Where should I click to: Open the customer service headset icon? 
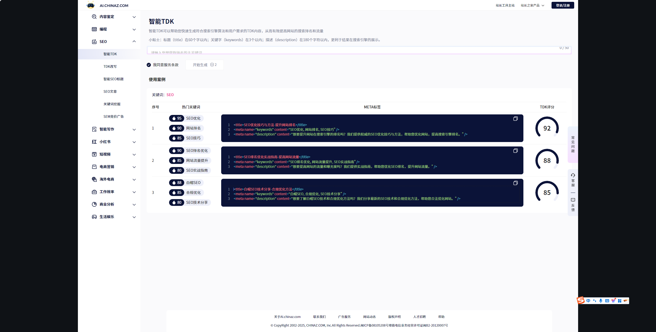click(x=573, y=175)
